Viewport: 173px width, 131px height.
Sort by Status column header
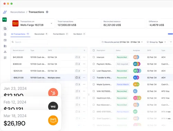coord(118,50)
